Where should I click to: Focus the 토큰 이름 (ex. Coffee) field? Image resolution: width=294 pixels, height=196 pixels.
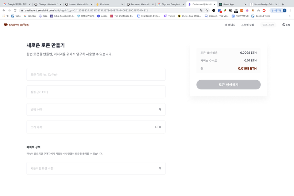(x=96, y=74)
